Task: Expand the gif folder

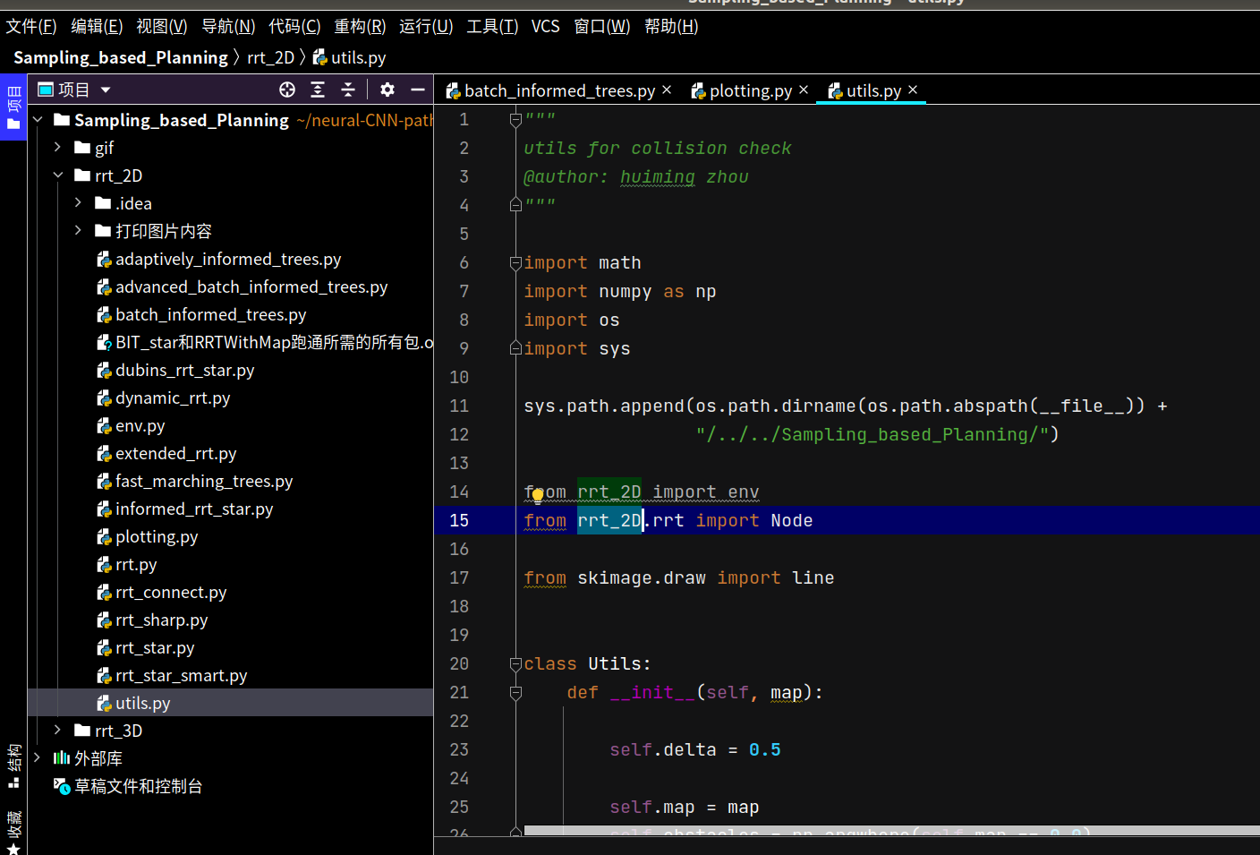Action: [57, 147]
